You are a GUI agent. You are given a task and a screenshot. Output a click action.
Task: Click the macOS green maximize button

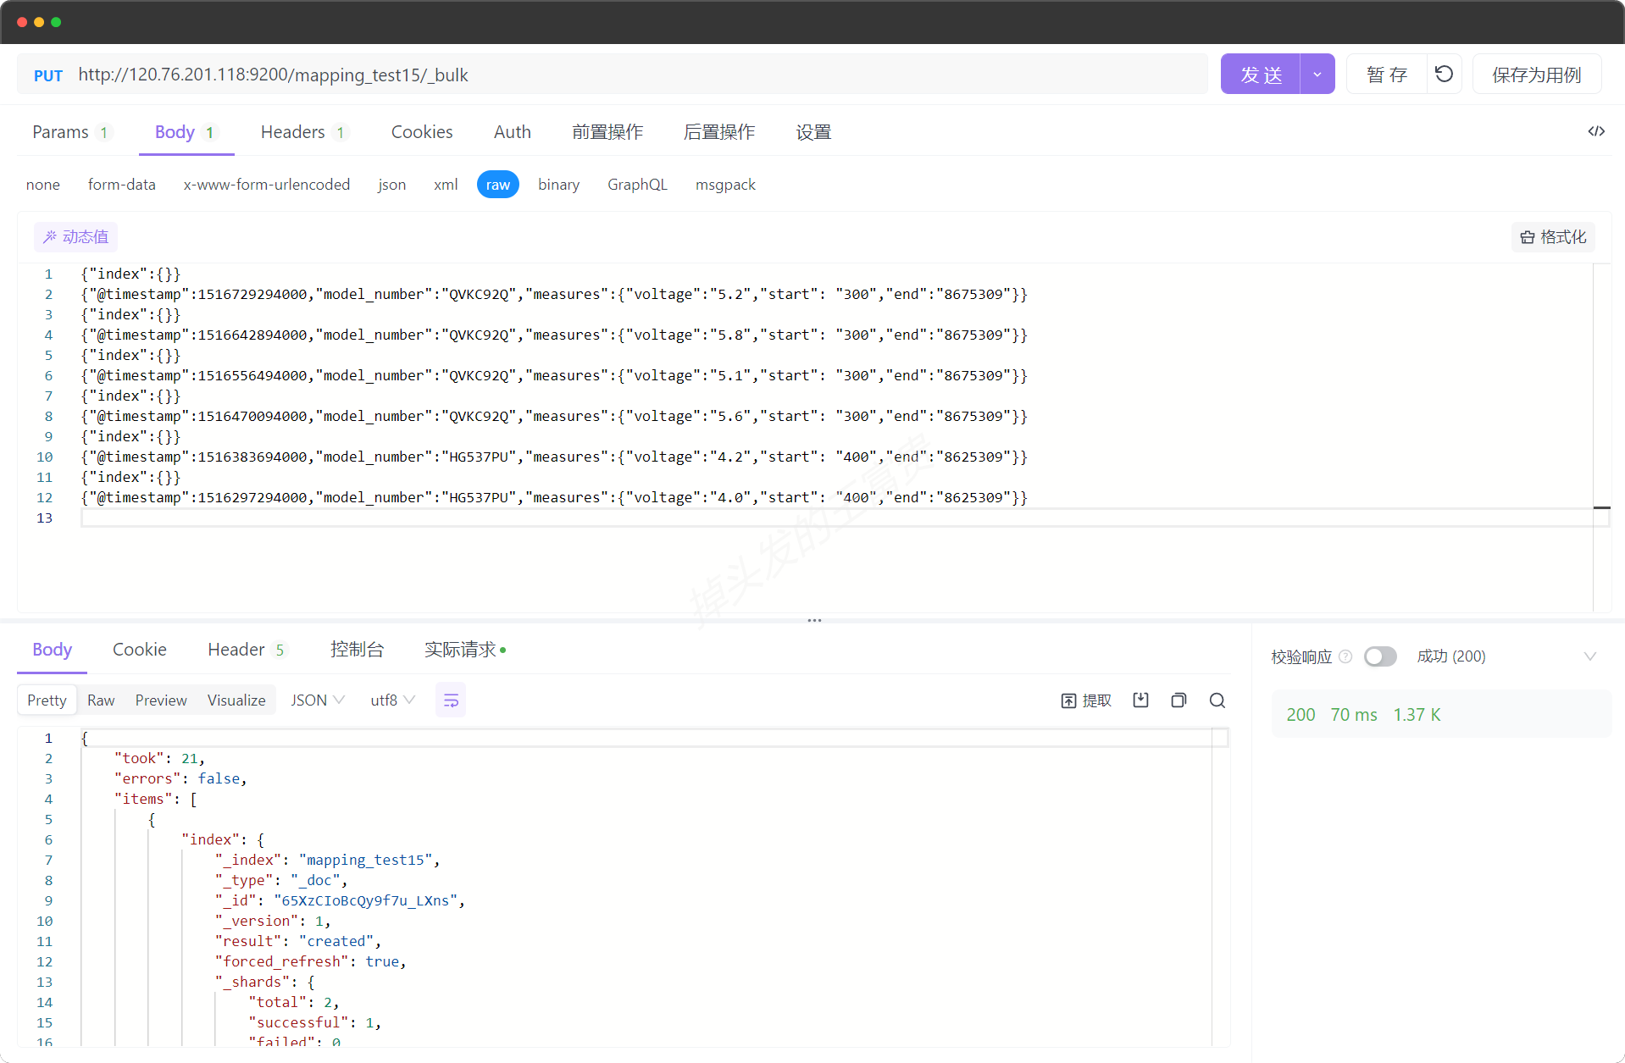click(56, 22)
